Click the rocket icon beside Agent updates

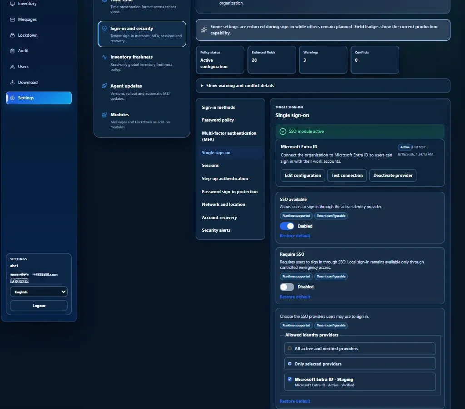point(104,86)
